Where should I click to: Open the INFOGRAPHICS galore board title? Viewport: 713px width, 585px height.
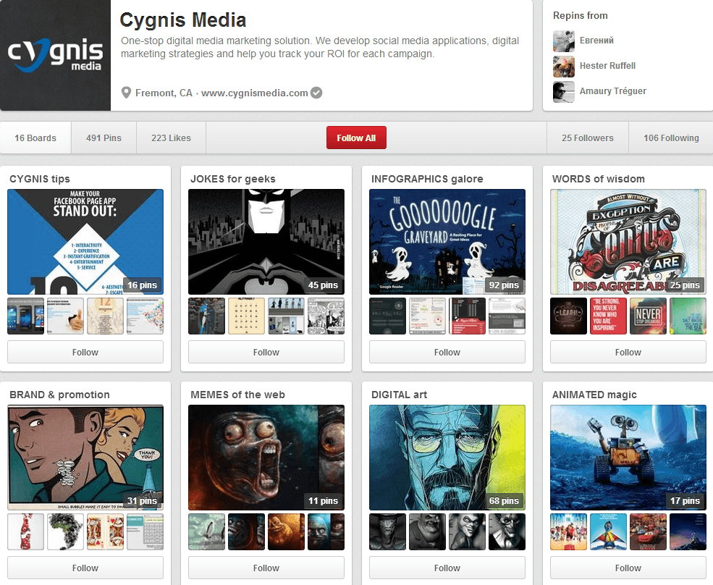427,179
